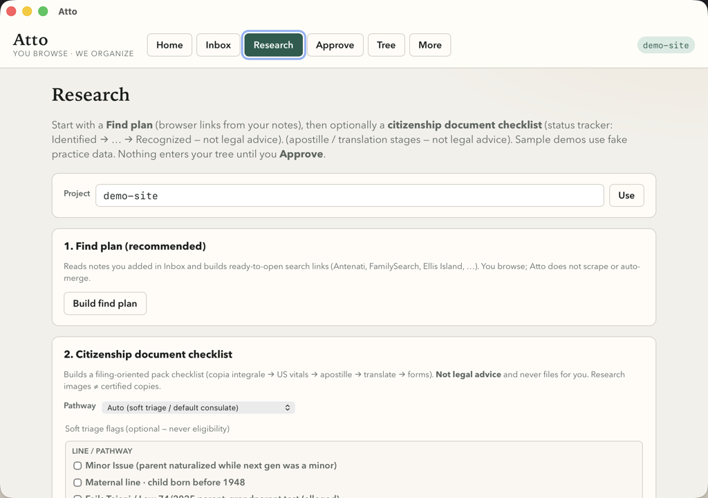Open the Pathway dropdown
Screen dimensions: 708x498
pyautogui.click(x=198, y=407)
